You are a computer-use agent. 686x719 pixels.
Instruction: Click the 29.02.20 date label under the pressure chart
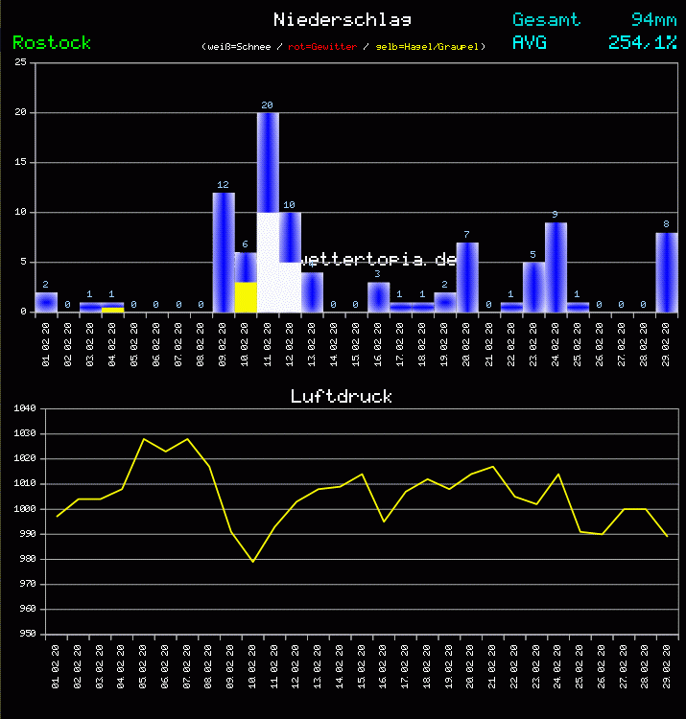point(667,663)
